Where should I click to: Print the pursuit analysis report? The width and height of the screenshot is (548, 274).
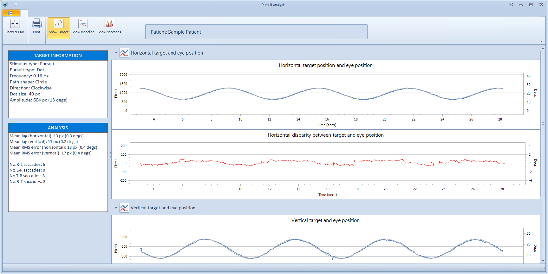click(37, 24)
